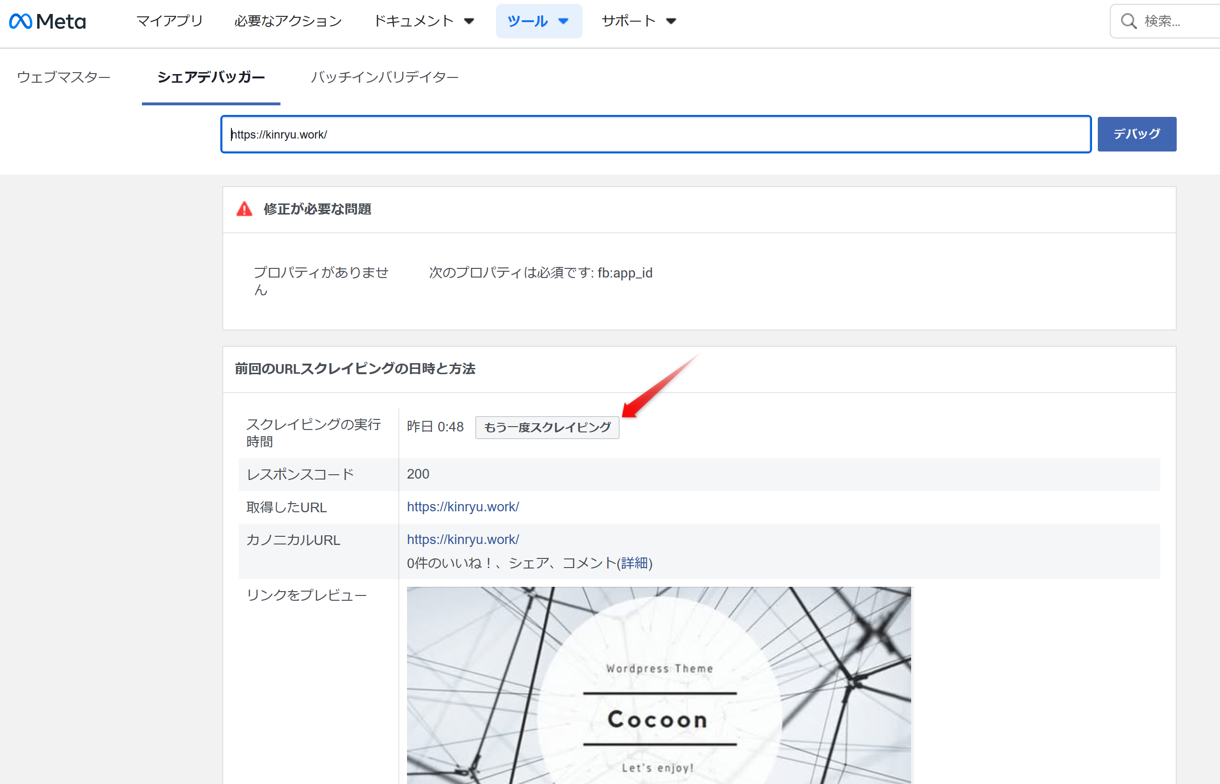Click the red warning triangle icon
Image resolution: width=1220 pixels, height=784 pixels.
244,209
